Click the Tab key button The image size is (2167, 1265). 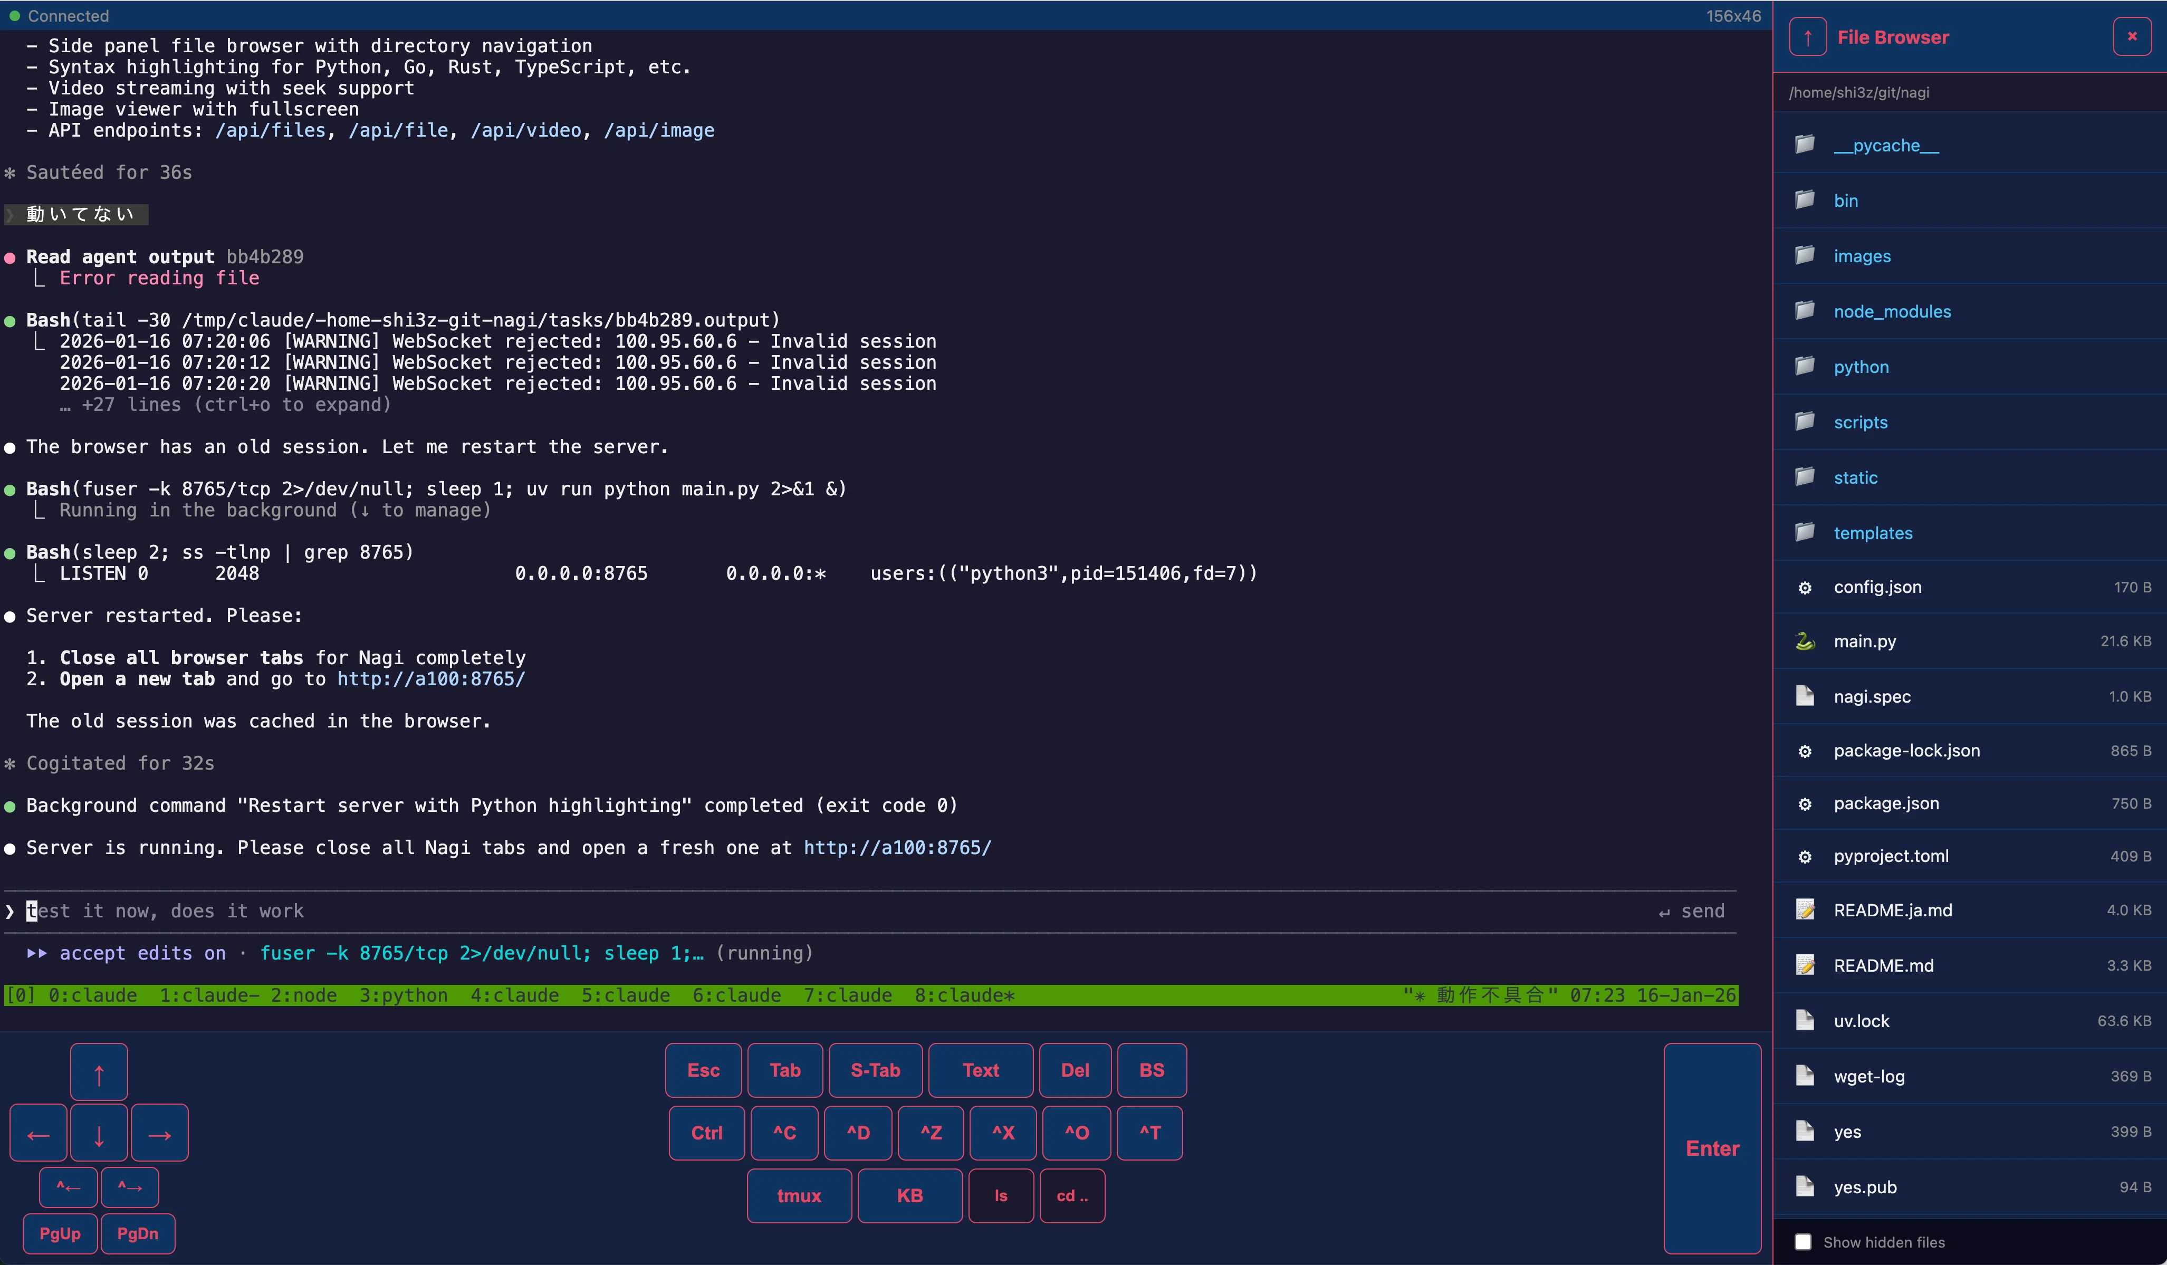pyautogui.click(x=785, y=1071)
